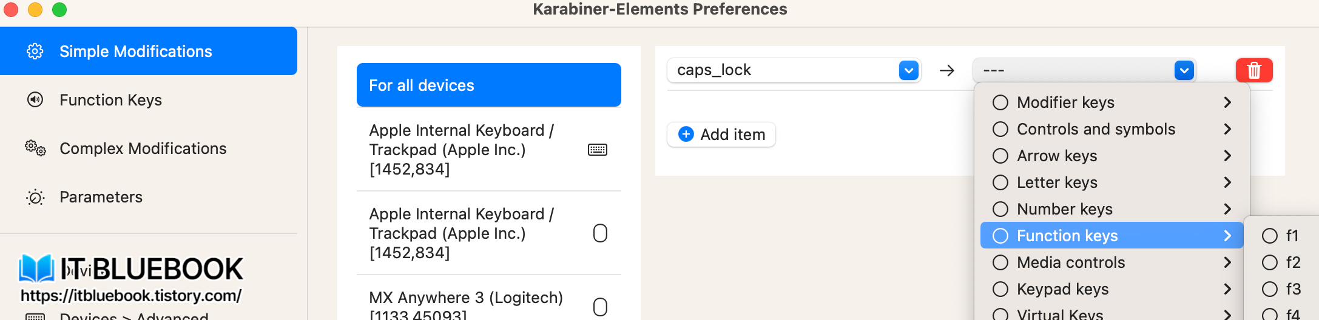
Task: Click the blue plus icon on Add item
Action: pos(686,134)
